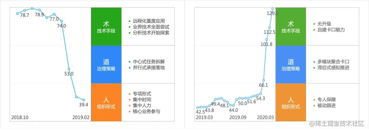Select the 74.0 value label

61,26
